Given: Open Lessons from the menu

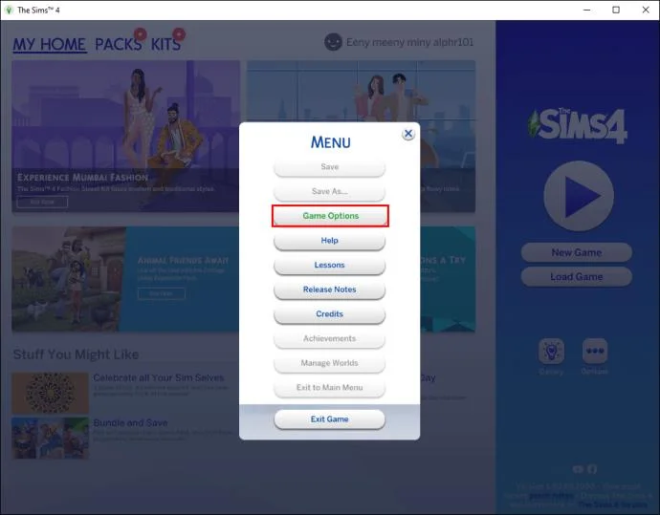Looking at the screenshot, I should pos(330,265).
